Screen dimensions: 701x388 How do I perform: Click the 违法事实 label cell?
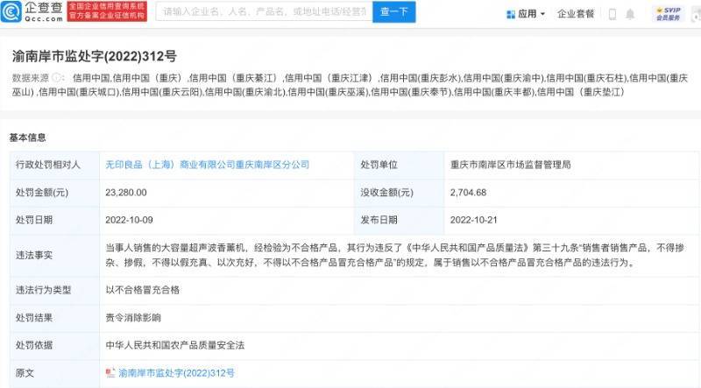[x=54, y=255]
